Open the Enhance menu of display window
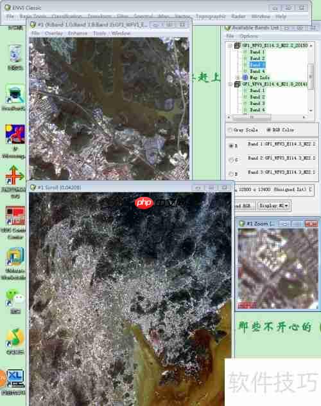The image size is (321, 406). (x=78, y=33)
